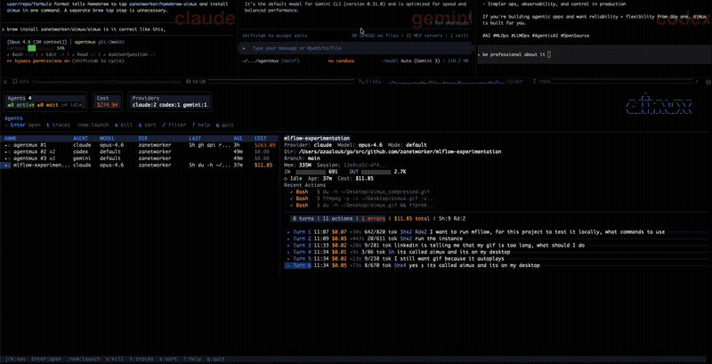Click '/model Auto (Gemini 3)' status

pos(411,61)
